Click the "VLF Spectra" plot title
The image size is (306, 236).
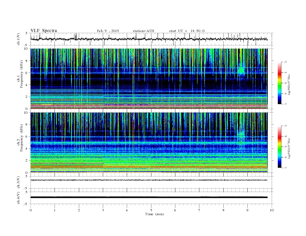[x=44, y=30]
